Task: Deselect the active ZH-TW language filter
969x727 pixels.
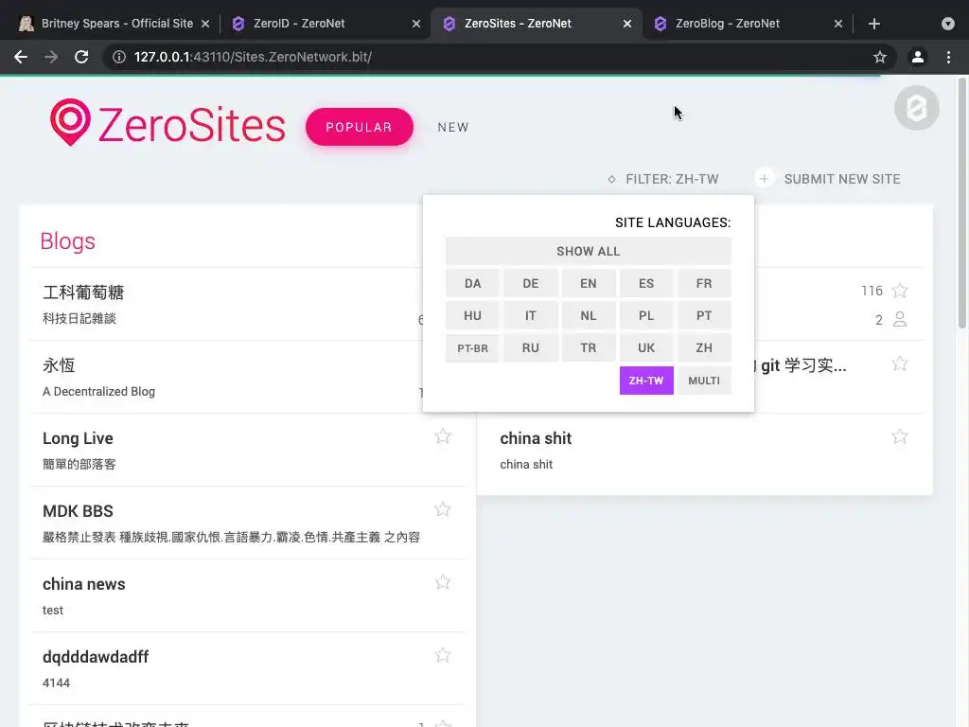Action: coord(646,381)
